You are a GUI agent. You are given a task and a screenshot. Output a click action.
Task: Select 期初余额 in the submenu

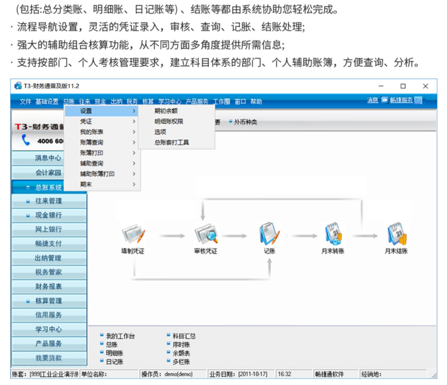[x=166, y=111]
